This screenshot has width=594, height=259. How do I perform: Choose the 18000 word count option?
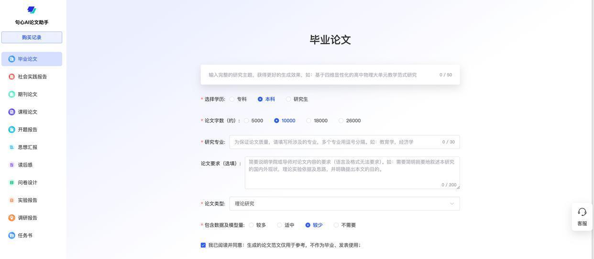point(309,121)
